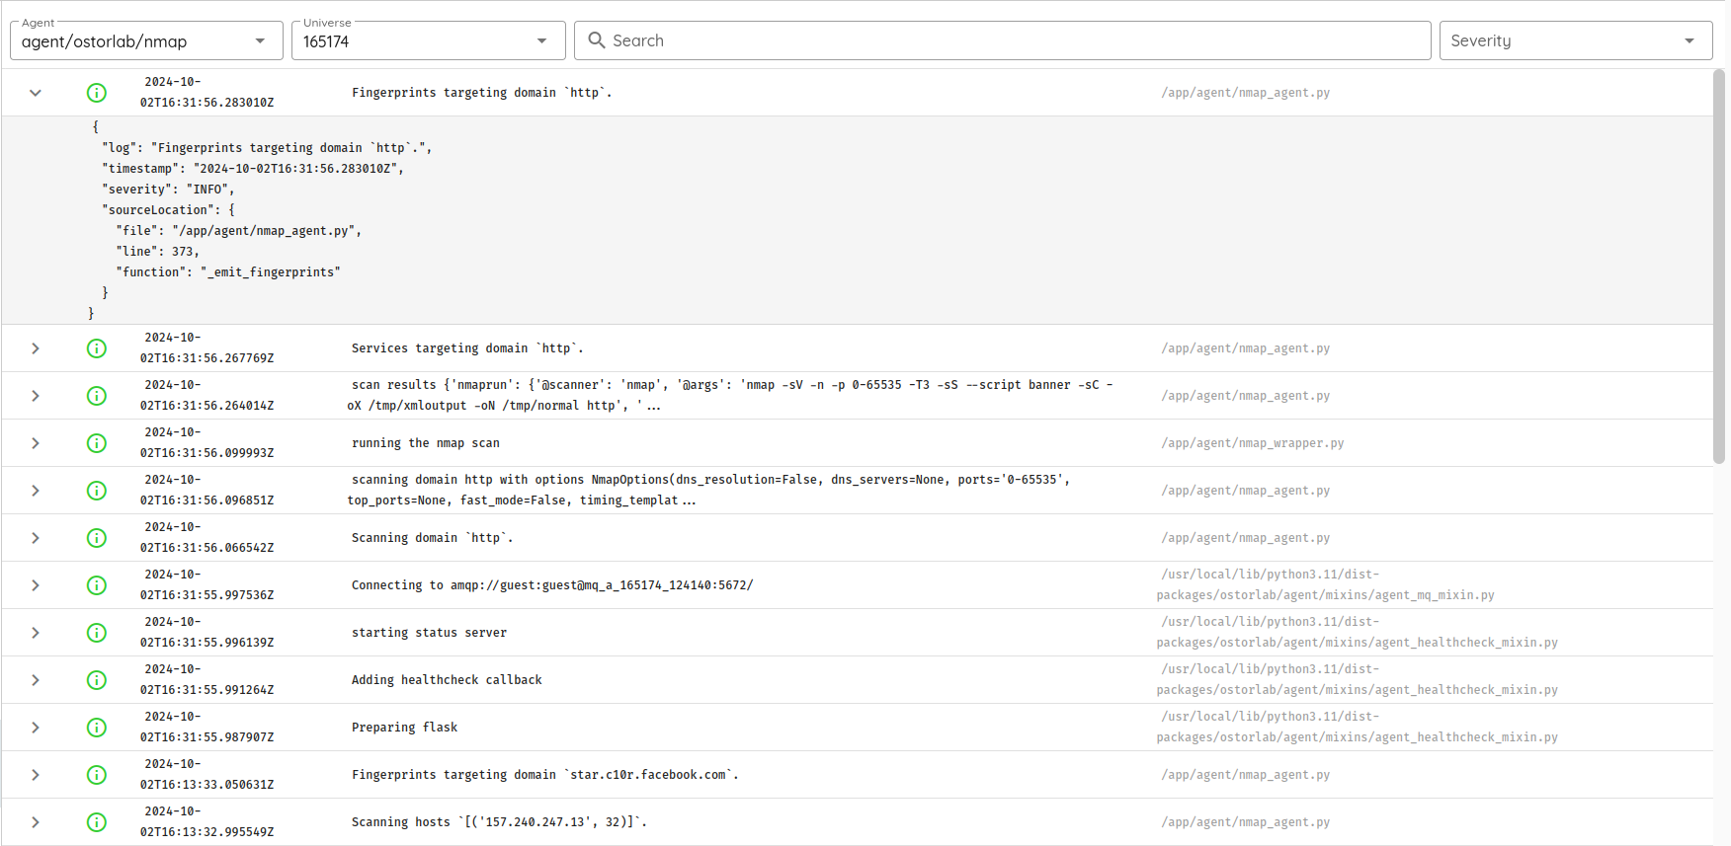Click info icon on 'Adding healthcheck callback' row
The width and height of the screenshot is (1731, 846).
[97, 680]
